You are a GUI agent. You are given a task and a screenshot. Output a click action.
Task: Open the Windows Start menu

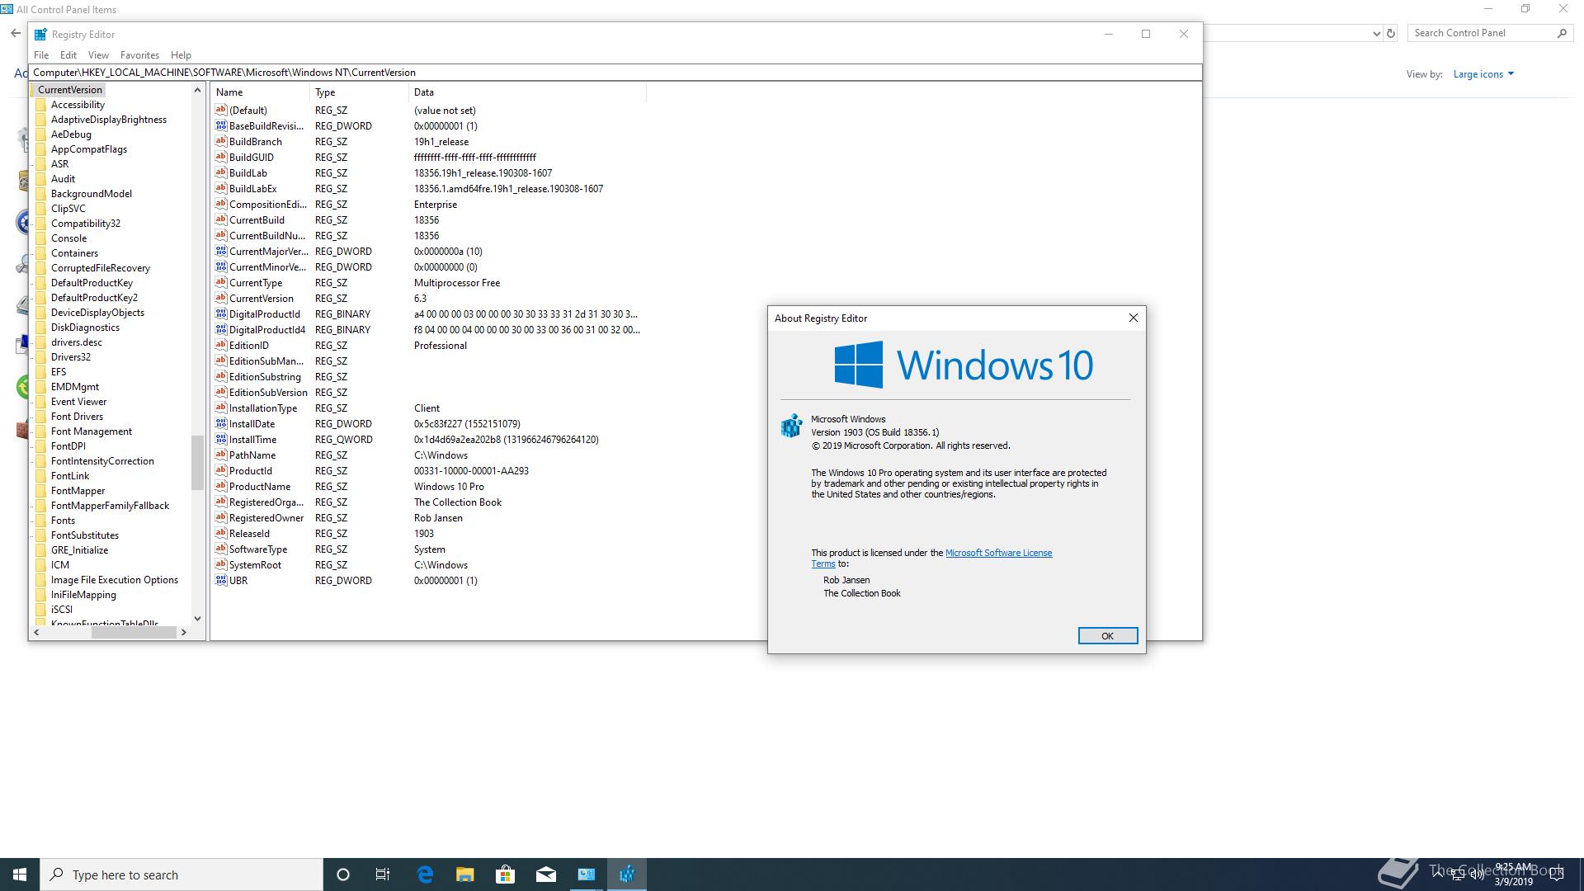pyautogui.click(x=20, y=874)
